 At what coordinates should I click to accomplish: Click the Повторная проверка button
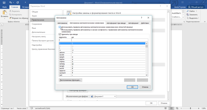[x=78, y=91]
